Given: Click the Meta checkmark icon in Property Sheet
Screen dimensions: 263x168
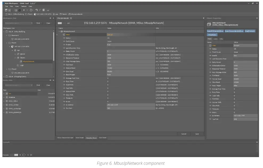Looking at the screenshot, I should point(64,35).
